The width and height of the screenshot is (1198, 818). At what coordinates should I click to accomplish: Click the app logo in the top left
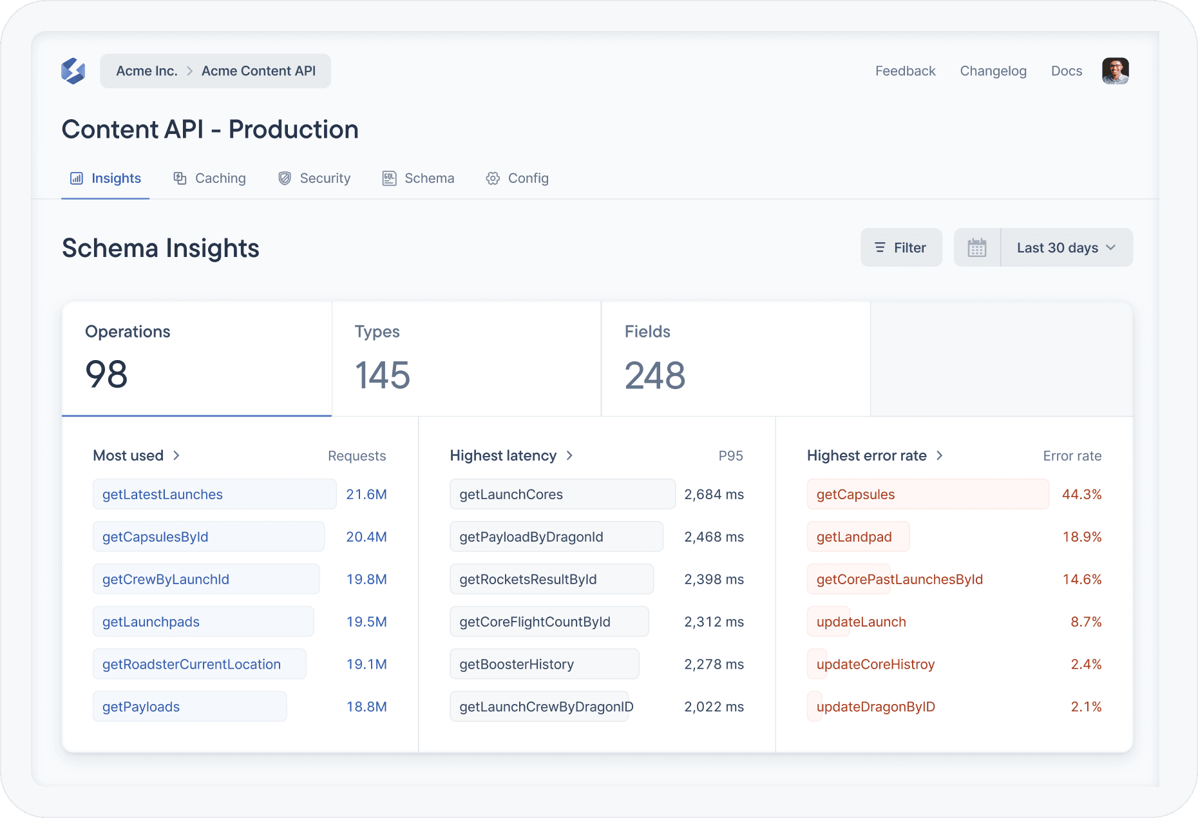(73, 71)
